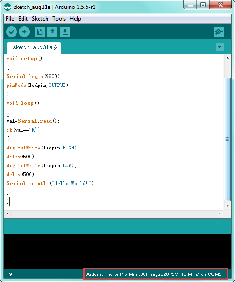Open the Serial Monitor magnifier icon
This screenshot has height=282, width=235.
point(219,32)
